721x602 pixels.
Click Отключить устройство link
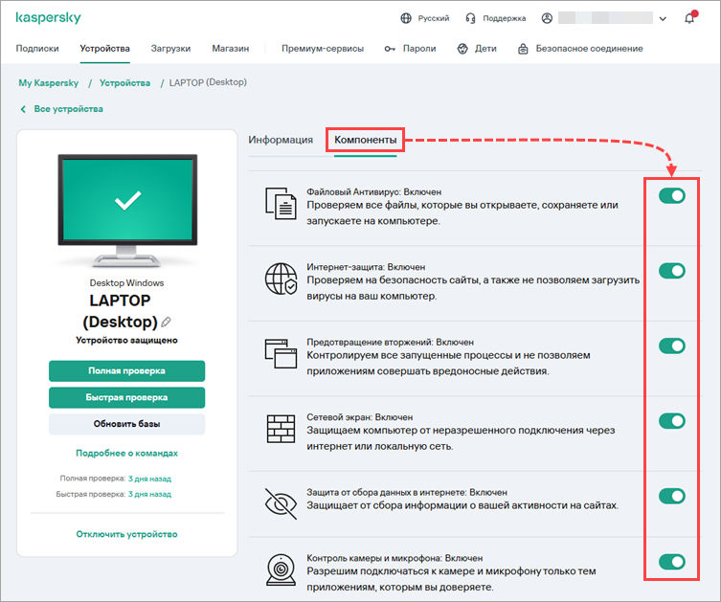[x=127, y=534]
